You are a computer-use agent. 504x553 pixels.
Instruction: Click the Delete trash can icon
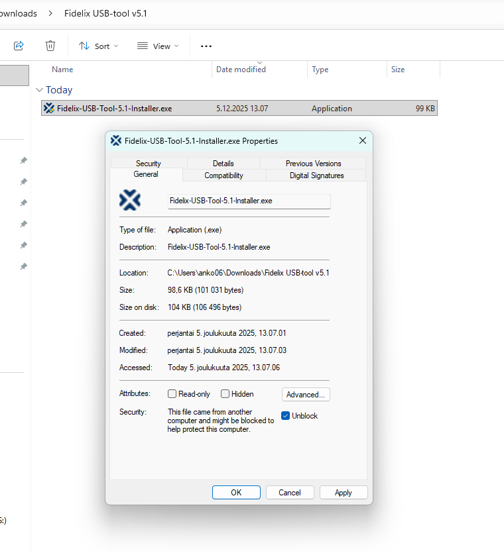[50, 46]
